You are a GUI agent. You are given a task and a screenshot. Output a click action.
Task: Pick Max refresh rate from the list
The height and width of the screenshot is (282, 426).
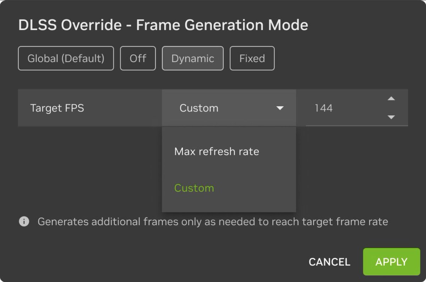(229, 152)
